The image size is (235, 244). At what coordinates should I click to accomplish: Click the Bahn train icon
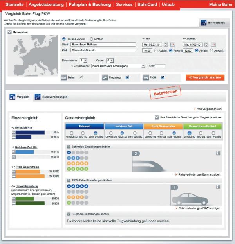coord(64,77)
